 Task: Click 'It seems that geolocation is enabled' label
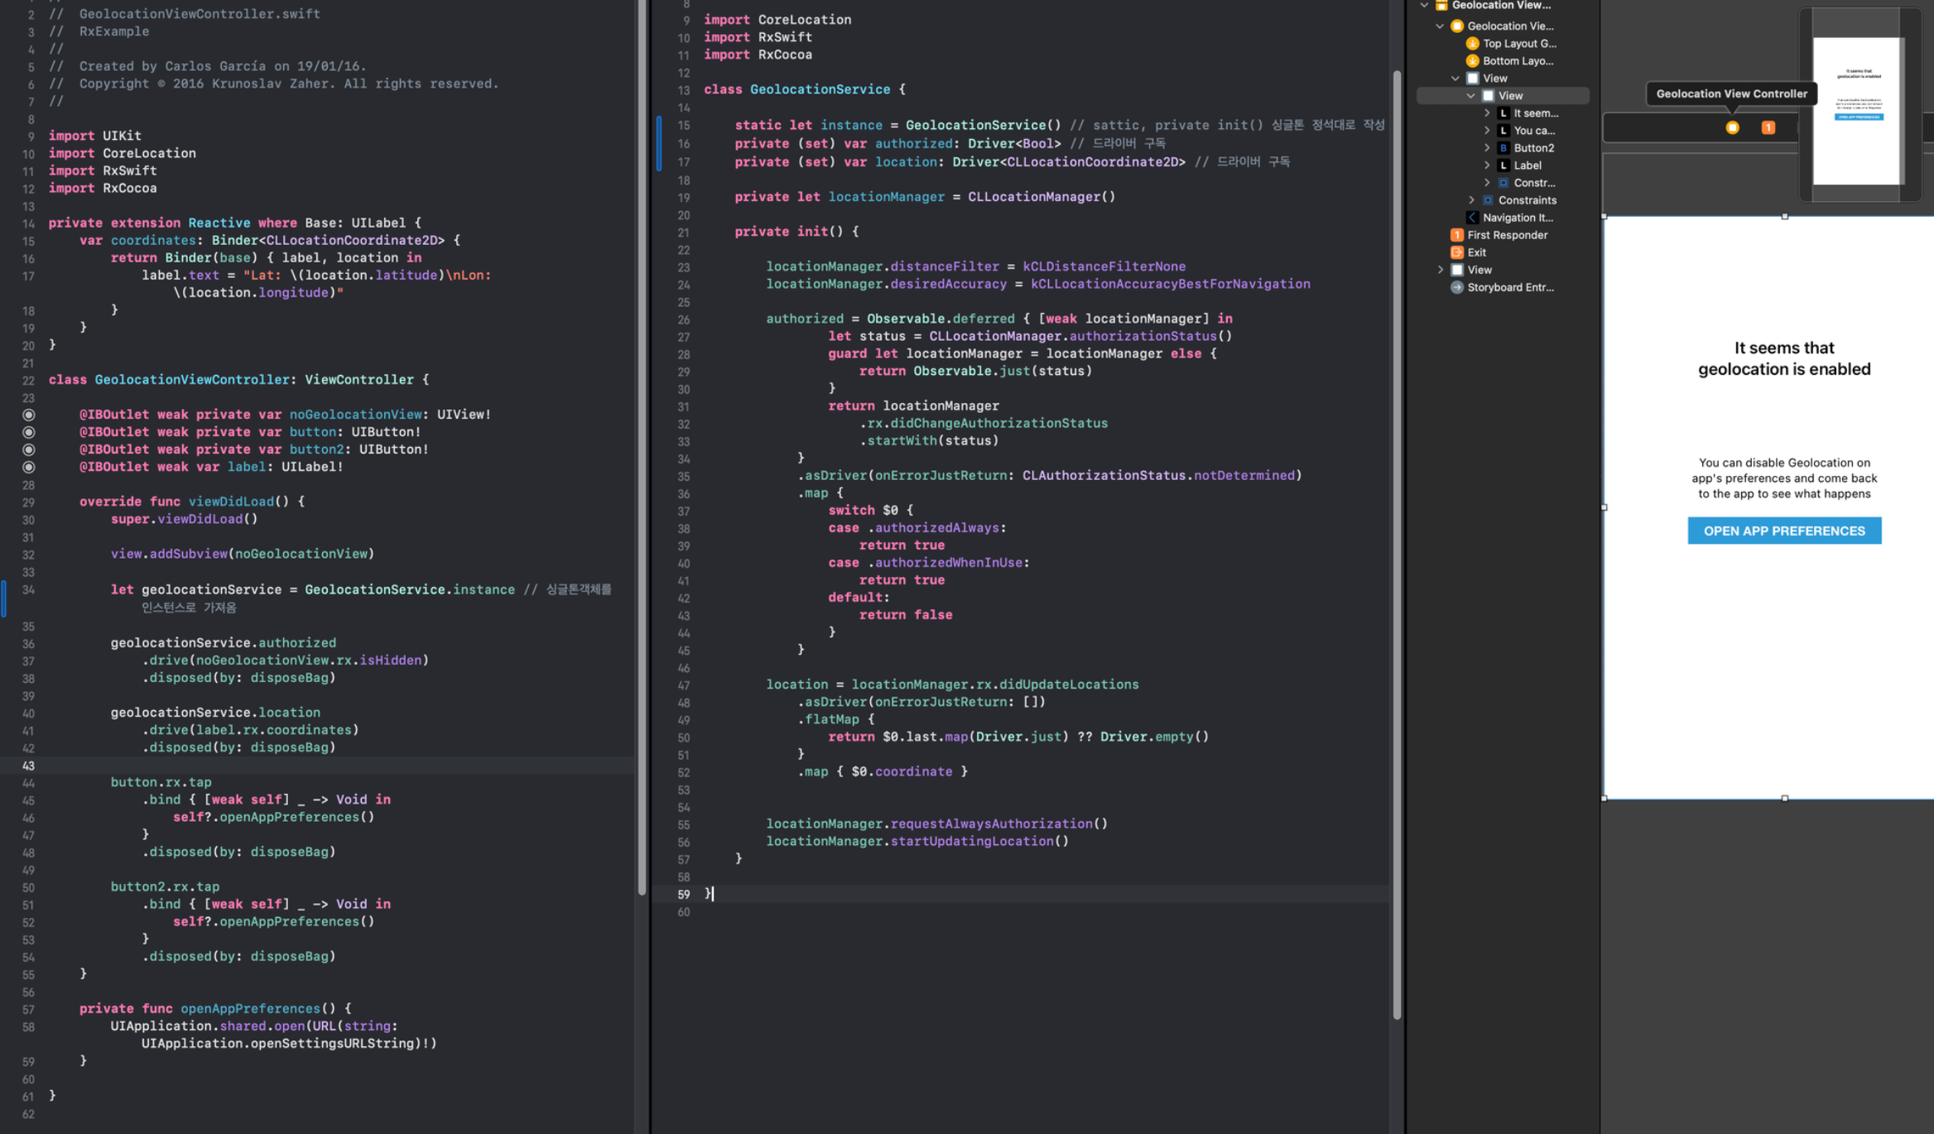tap(1783, 358)
